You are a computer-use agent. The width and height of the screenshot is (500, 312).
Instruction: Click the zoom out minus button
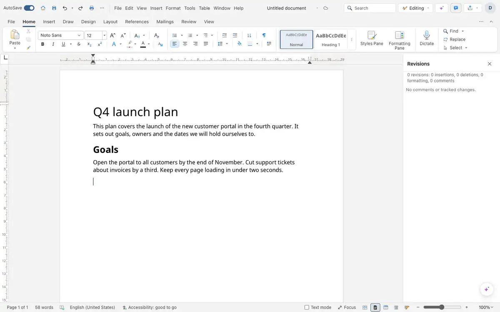click(x=418, y=307)
